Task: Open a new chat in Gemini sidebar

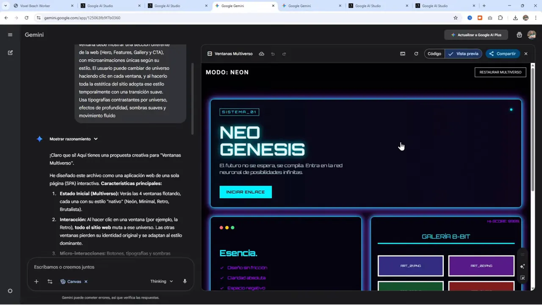Action: 10,53
